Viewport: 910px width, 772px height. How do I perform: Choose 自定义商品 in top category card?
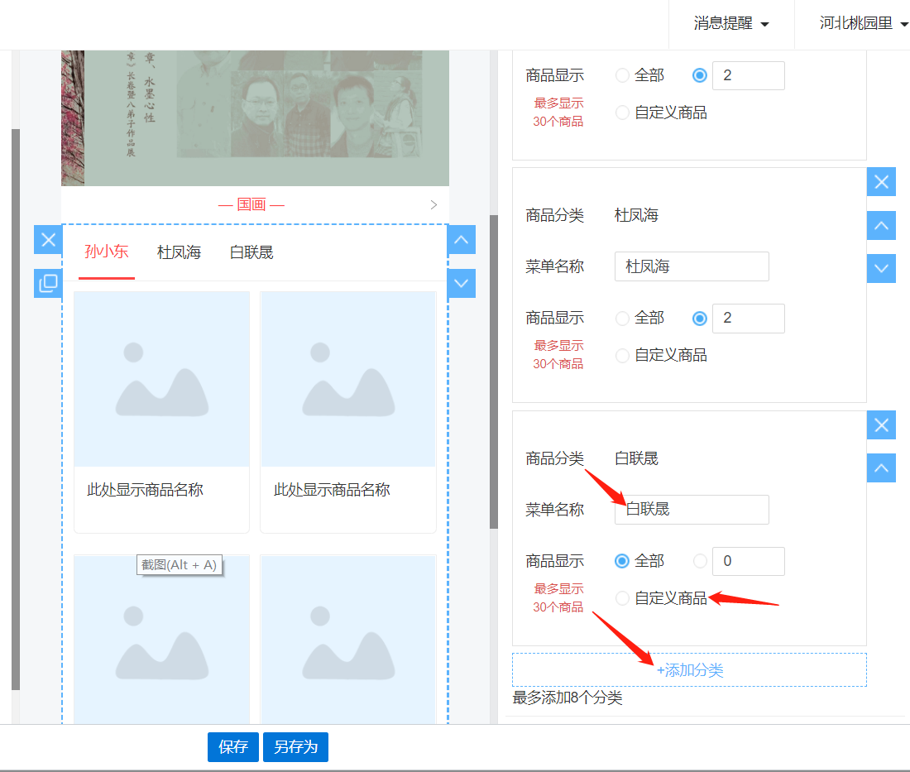(622, 113)
